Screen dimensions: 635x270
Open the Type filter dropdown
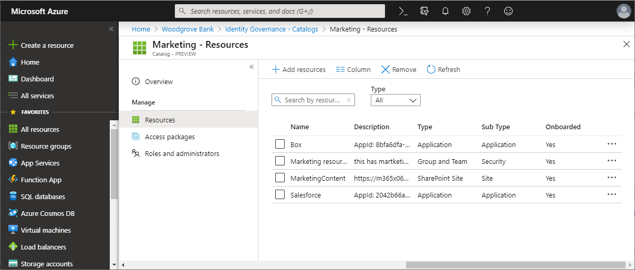[x=395, y=100]
